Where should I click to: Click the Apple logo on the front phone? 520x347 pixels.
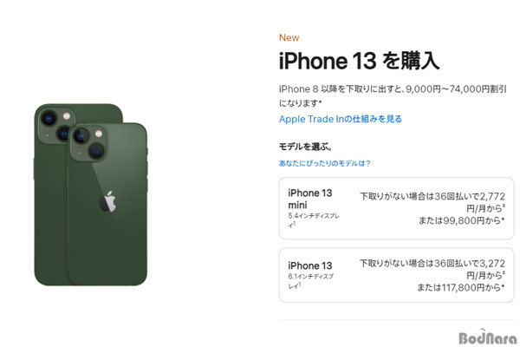[107, 201]
